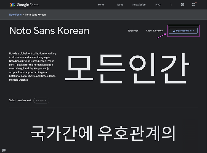Click the font description paragraph
Viewport: 207px width, 153px height.
33,67
